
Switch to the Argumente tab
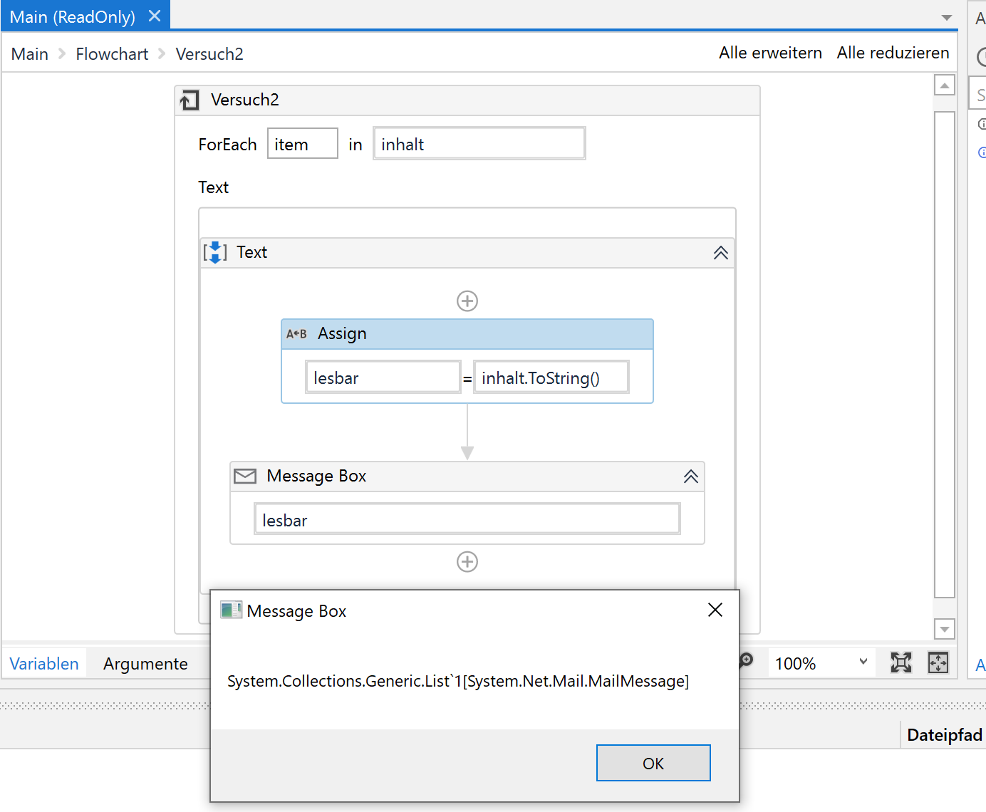pos(145,663)
